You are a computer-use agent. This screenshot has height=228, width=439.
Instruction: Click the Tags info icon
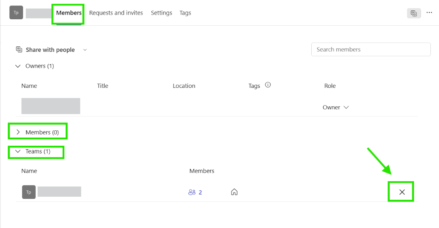tap(268, 85)
